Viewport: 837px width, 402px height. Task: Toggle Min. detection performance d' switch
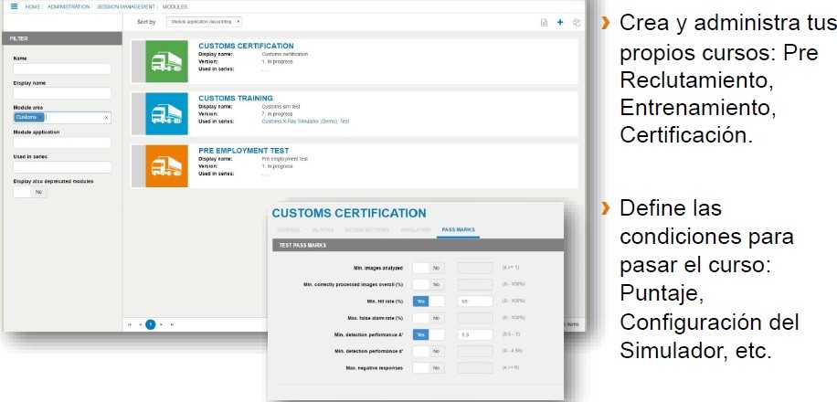pyautogui.click(x=429, y=351)
